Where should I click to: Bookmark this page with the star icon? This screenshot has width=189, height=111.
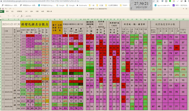point(157,1)
